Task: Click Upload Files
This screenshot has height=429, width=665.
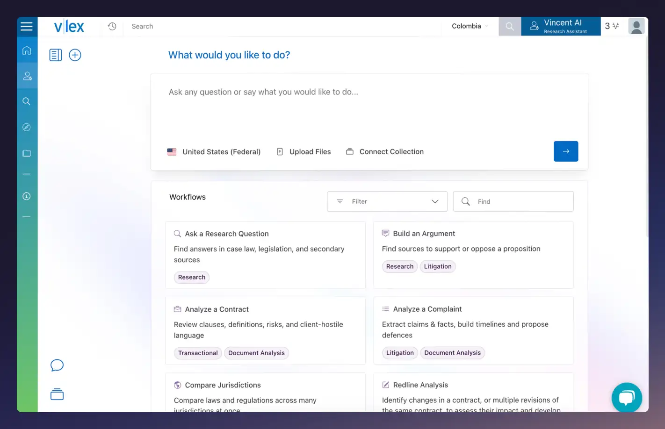Action: (304, 152)
